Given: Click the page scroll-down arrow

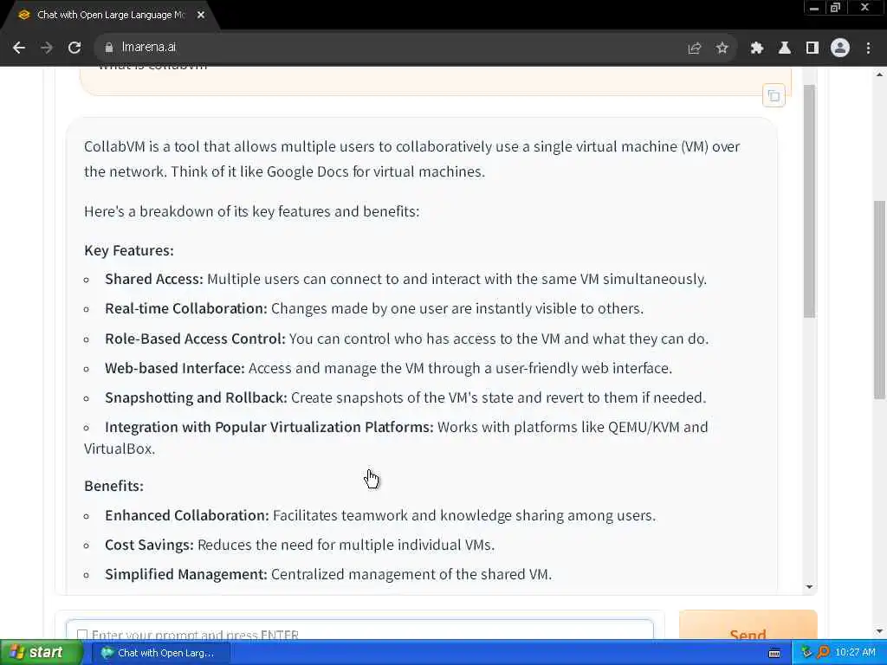Looking at the screenshot, I should coord(880,631).
